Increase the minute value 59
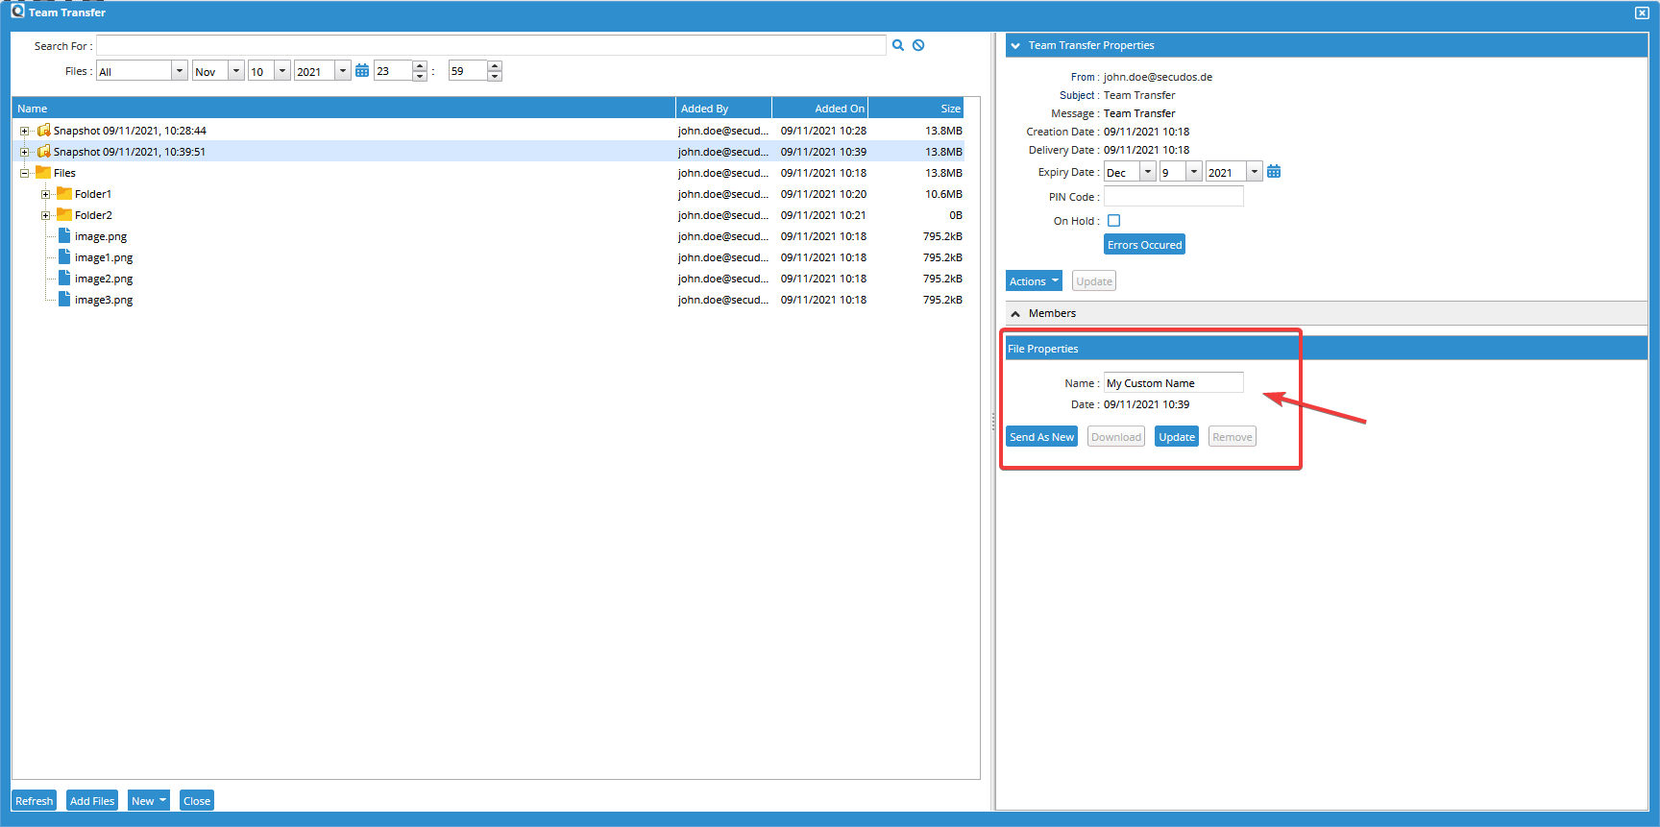 point(495,66)
